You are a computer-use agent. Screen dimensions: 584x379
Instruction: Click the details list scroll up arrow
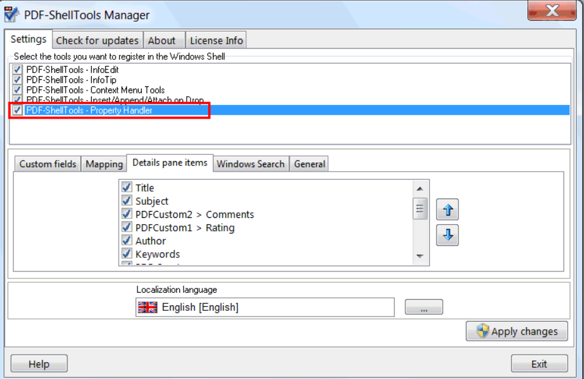click(420, 189)
